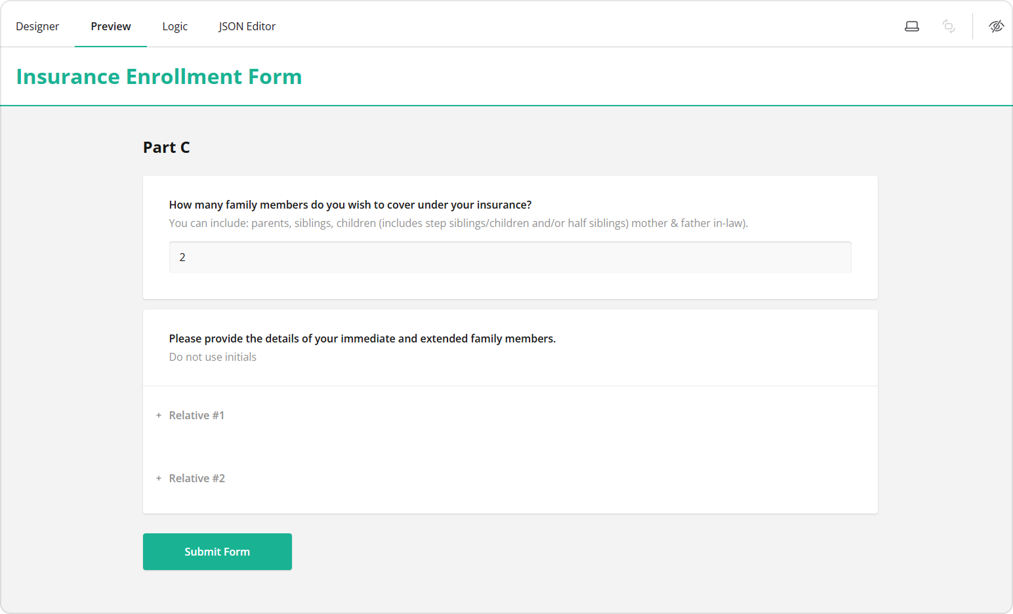Go to the JSON Editor tab
The image size is (1013, 614).
click(x=247, y=26)
